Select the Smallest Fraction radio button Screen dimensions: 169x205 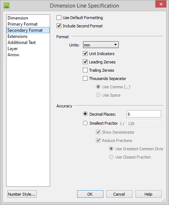(x=85, y=123)
